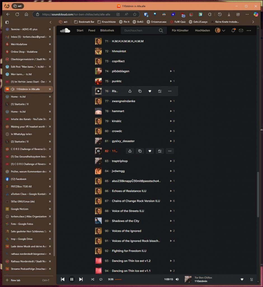Open more options for track 82
263x287 pixels.
pyautogui.click(x=170, y=151)
